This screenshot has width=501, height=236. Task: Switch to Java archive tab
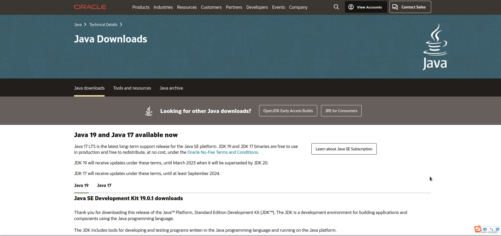[171, 88]
